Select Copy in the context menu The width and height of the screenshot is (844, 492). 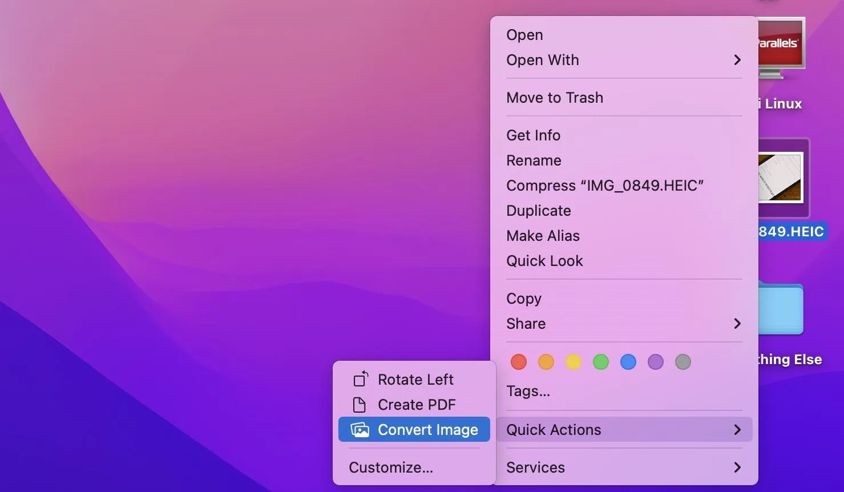click(624, 299)
